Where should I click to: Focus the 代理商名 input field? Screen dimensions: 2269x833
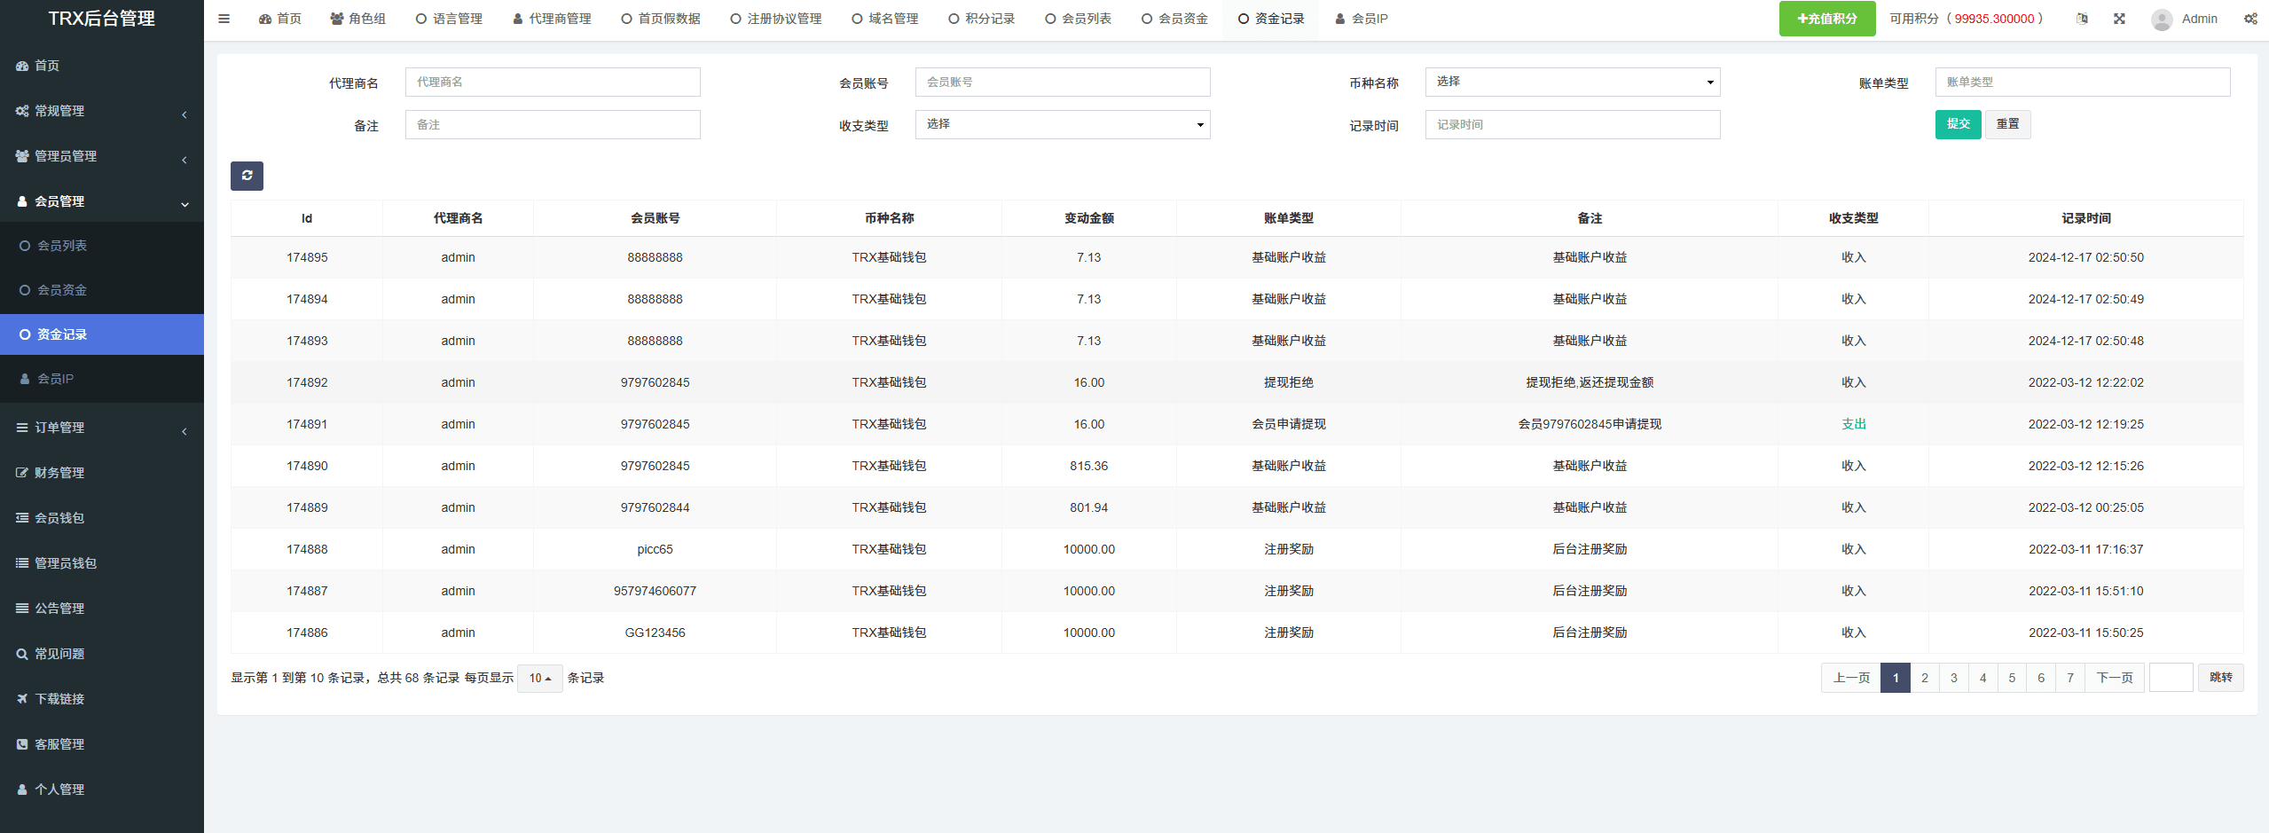pyautogui.click(x=553, y=82)
